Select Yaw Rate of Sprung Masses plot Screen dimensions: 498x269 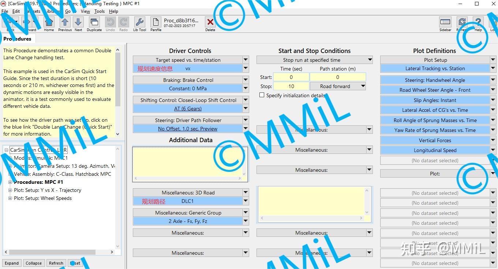tap(435, 130)
